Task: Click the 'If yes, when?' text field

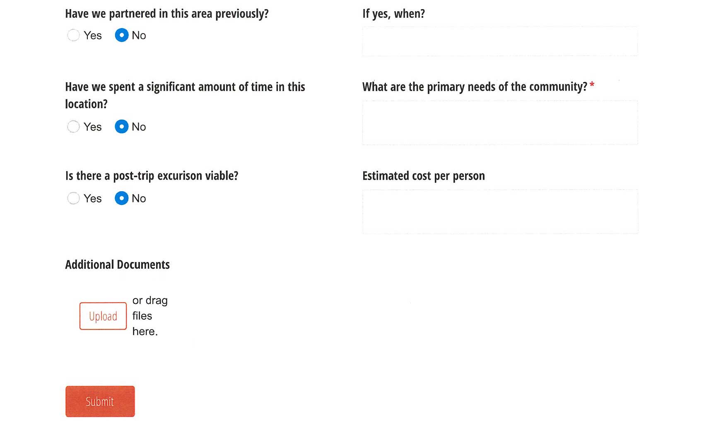Action: pyautogui.click(x=500, y=41)
